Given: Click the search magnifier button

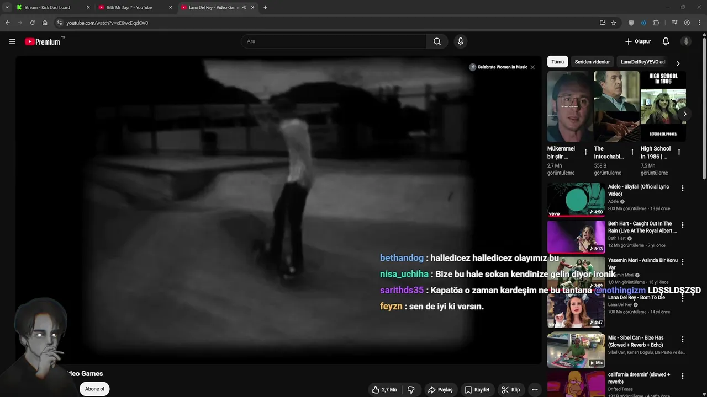Looking at the screenshot, I should tap(437, 41).
